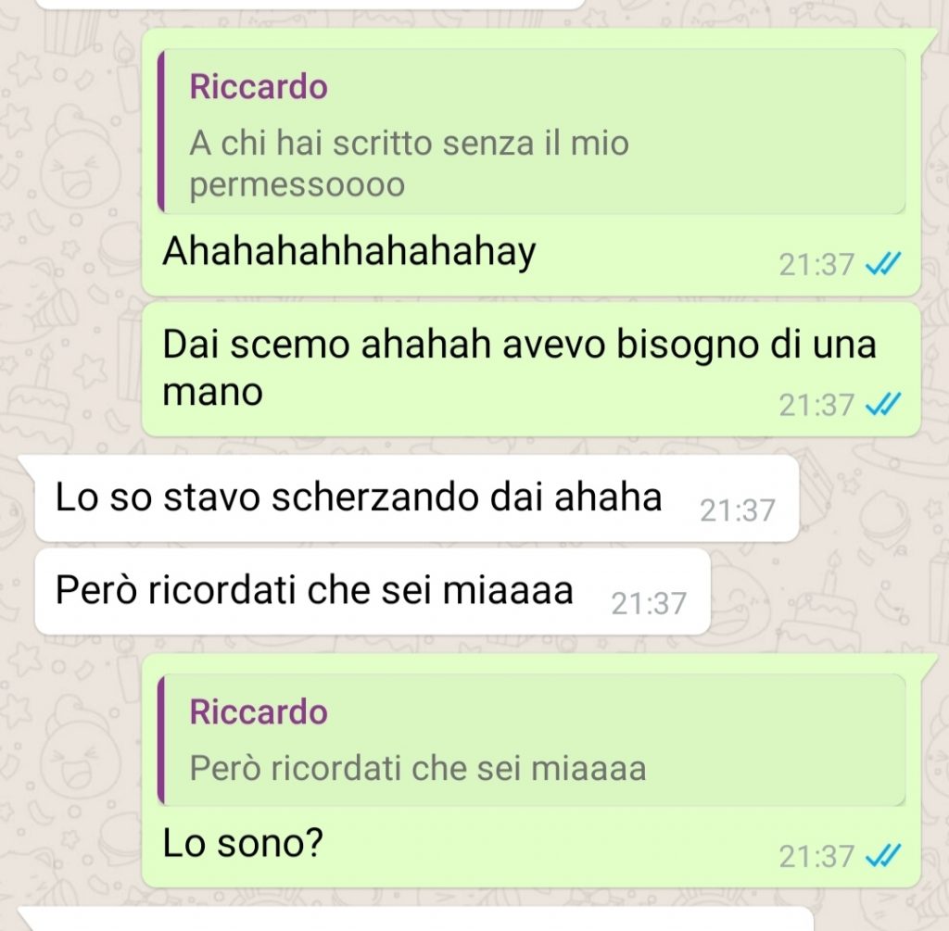Select the received 'Però ricordati che sei miaaaa' bubble
The height and width of the screenshot is (931, 949).
coord(373,591)
